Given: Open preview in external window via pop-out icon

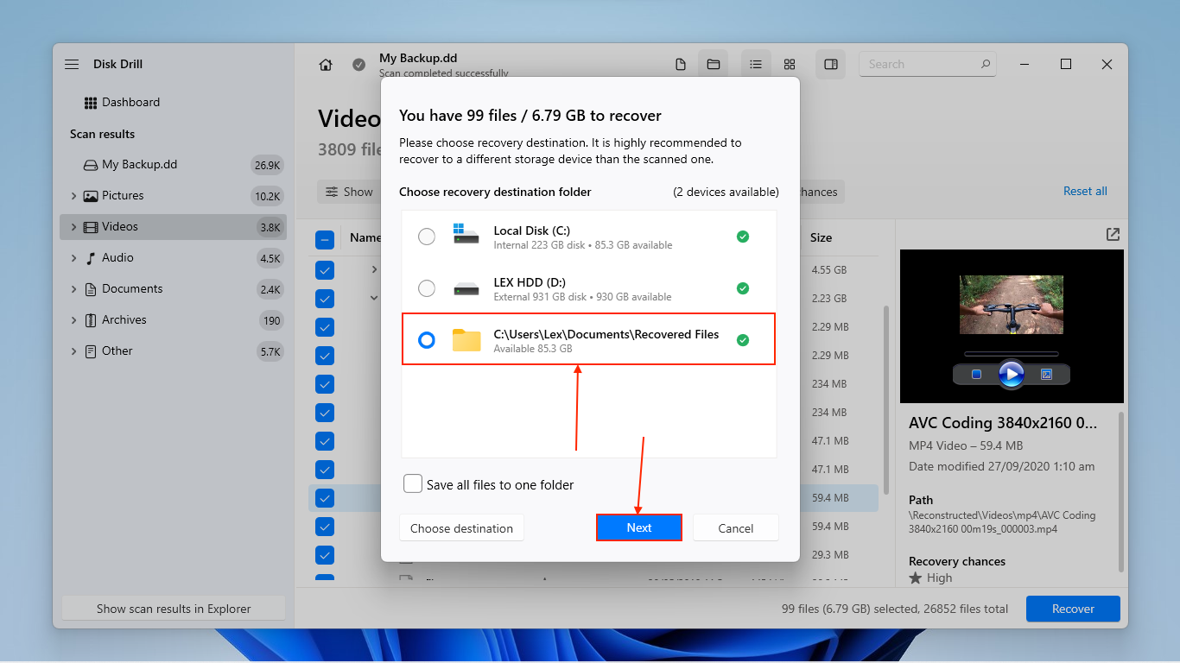Looking at the screenshot, I should tap(1112, 234).
